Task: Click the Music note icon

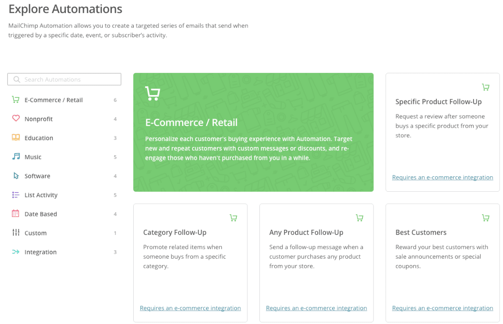Action: click(15, 157)
